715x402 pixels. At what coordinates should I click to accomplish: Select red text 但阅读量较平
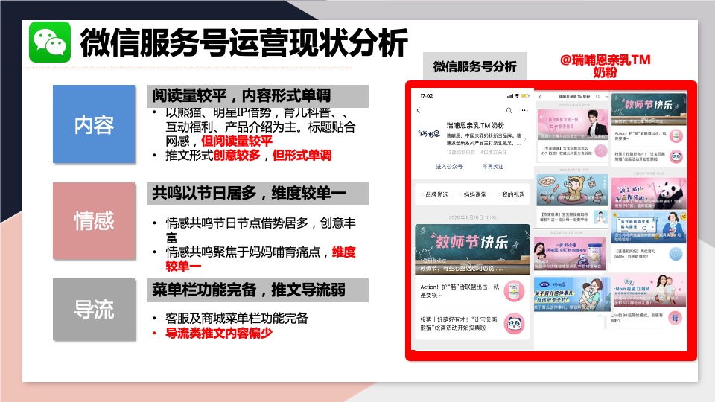237,141
